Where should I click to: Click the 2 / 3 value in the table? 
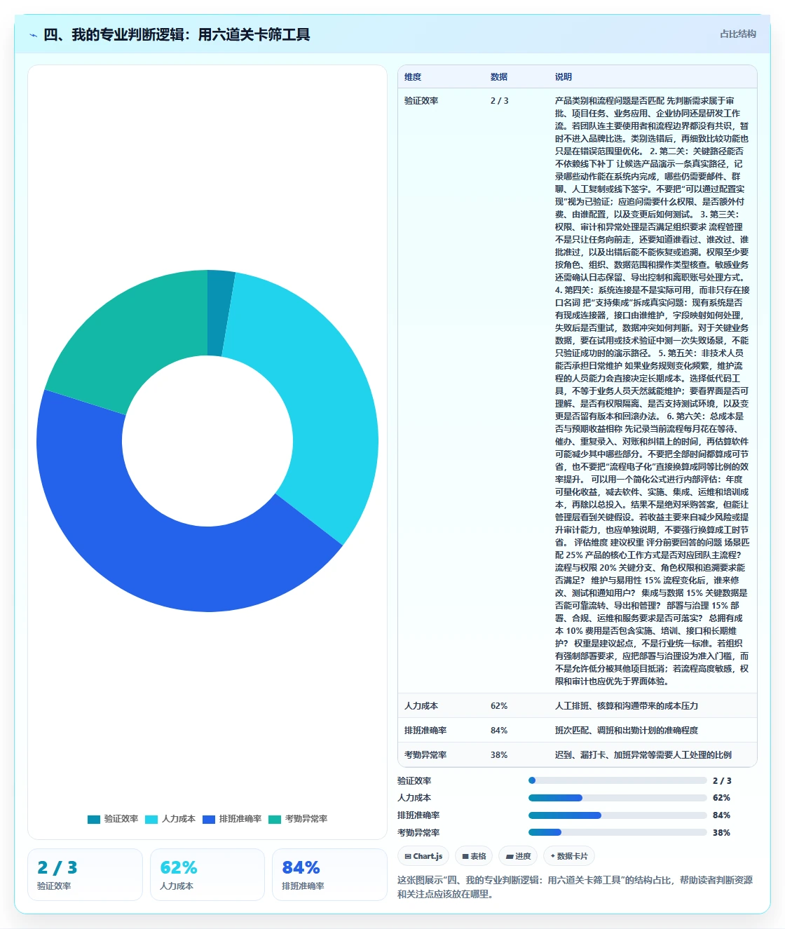[500, 101]
